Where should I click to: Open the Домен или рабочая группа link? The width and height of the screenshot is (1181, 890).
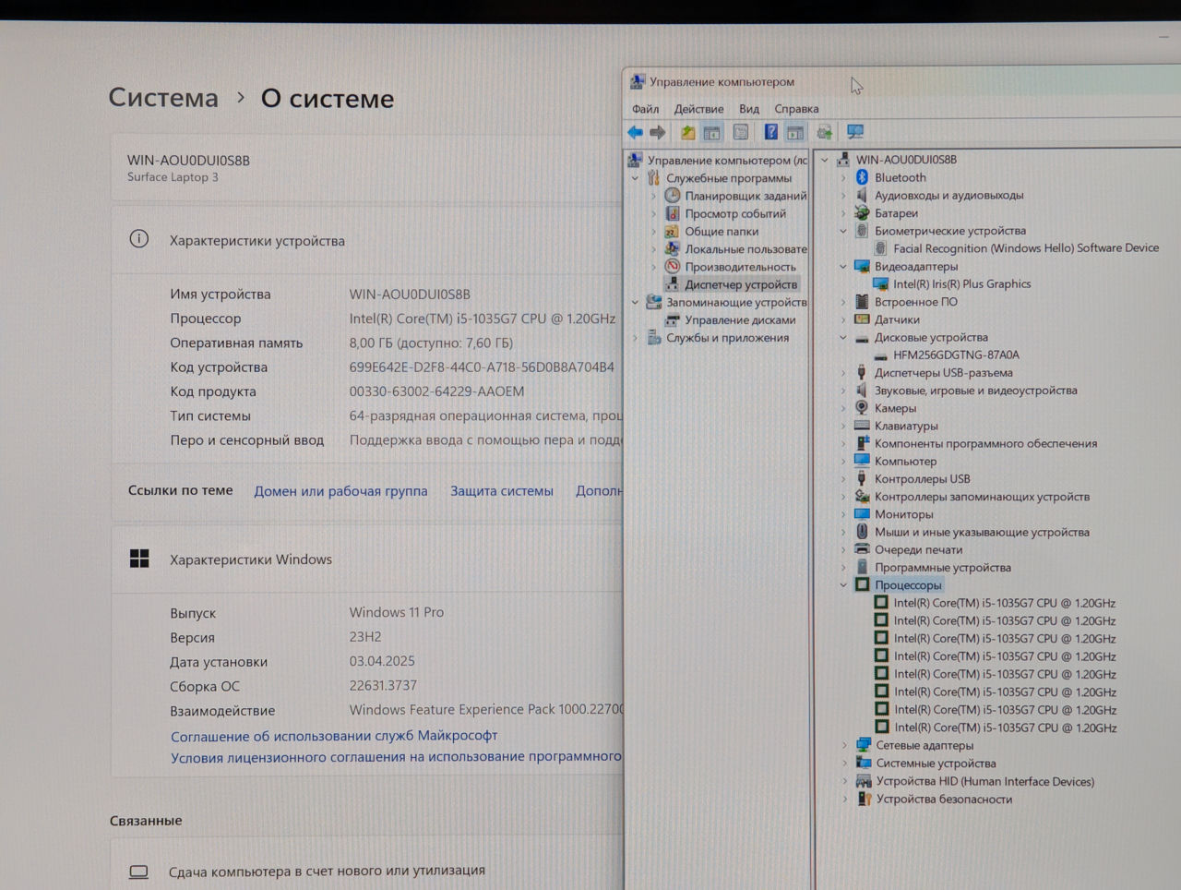pyautogui.click(x=340, y=491)
